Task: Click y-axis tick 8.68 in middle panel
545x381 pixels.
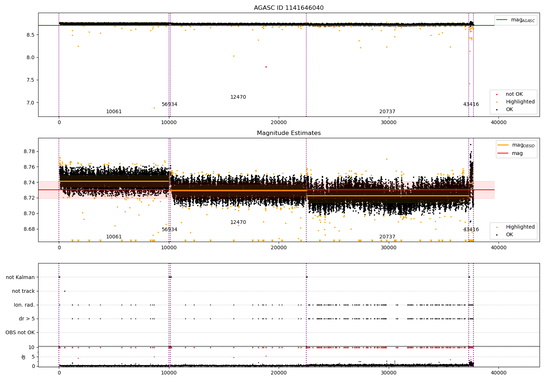Action: coord(29,229)
